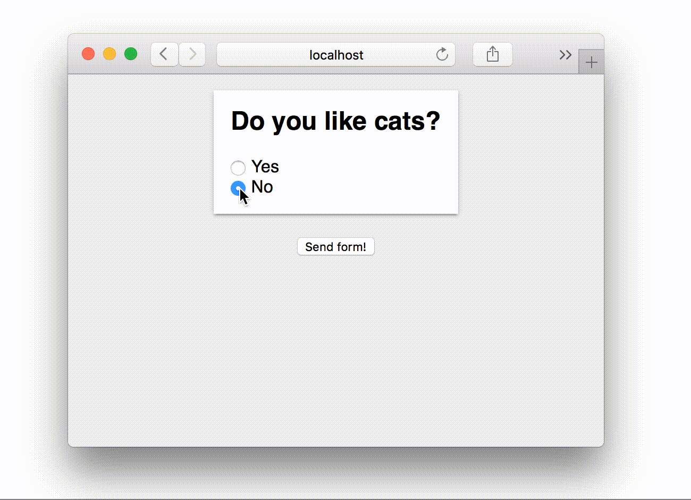Screen dimensions: 691x500
Task: Open the sharing options dropdown
Action: [x=492, y=54]
